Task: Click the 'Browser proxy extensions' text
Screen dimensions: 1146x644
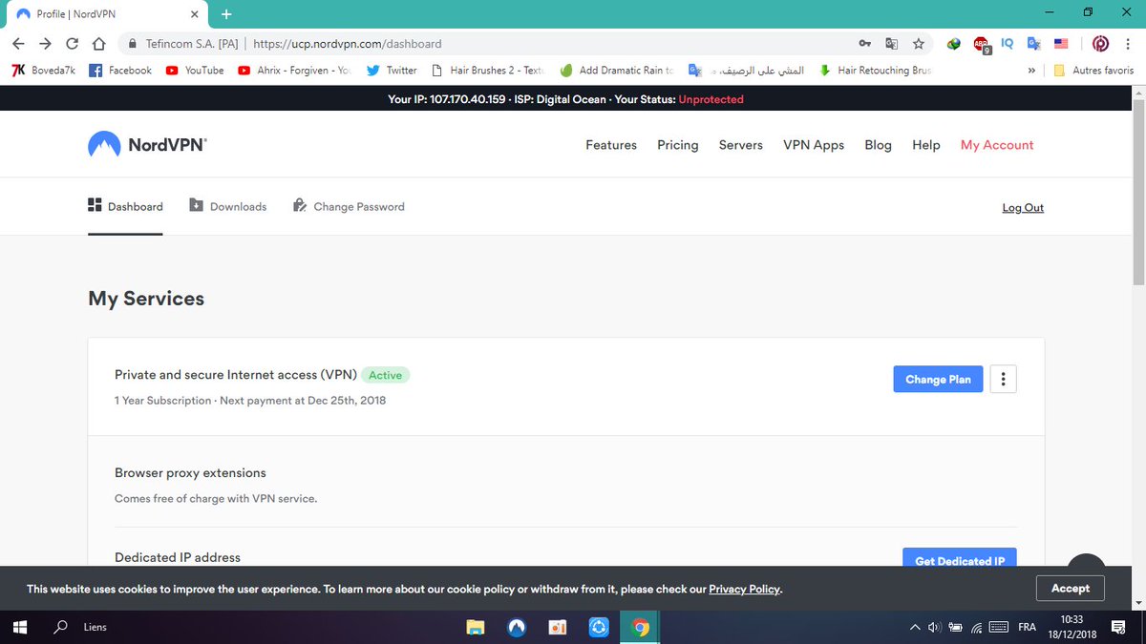Action: (x=190, y=472)
